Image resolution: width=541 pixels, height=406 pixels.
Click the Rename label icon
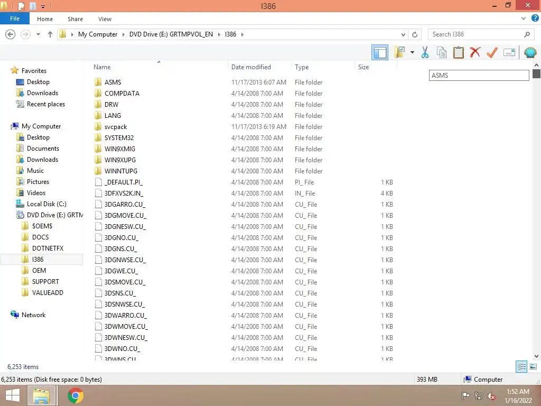[509, 52]
